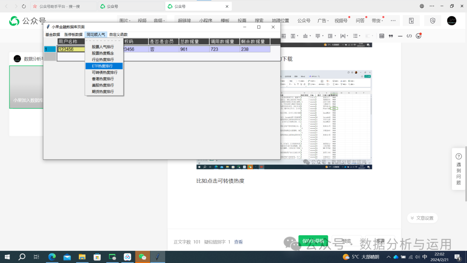Select 股票人气排行 menu entry

tap(104, 47)
